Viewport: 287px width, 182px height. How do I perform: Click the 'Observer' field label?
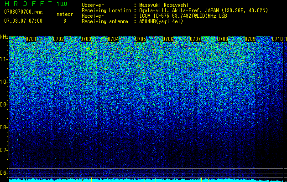[93, 5]
